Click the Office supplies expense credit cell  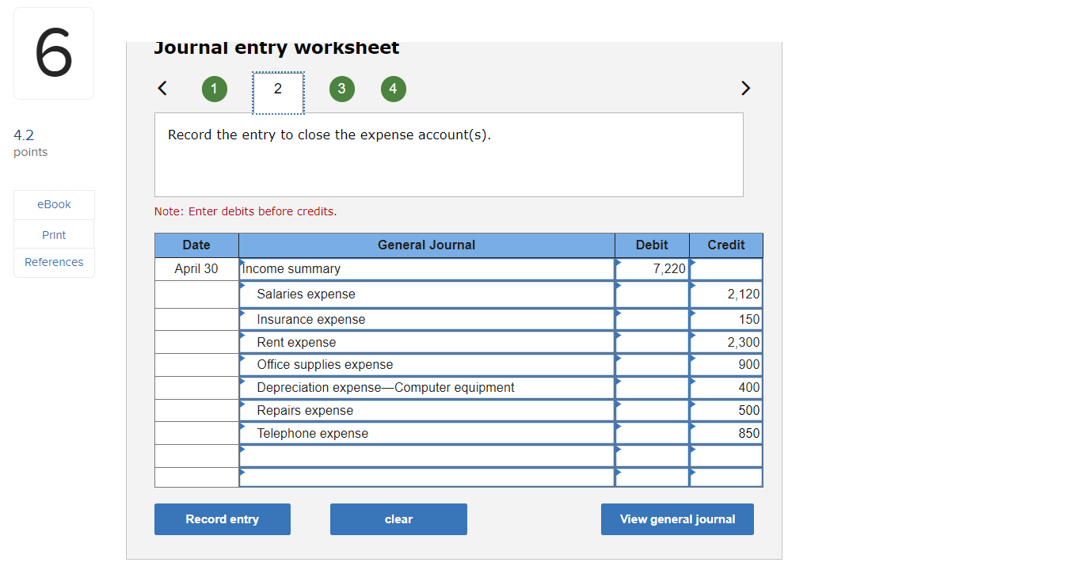[726, 364]
